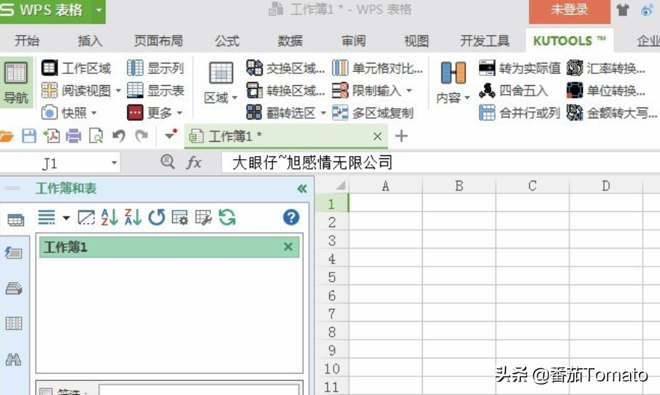Collapse the 工作簿和表 navigation pane

tap(302, 188)
